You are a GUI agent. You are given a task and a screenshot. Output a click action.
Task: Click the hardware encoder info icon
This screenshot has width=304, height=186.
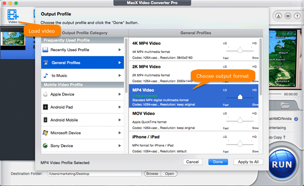[296, 119]
